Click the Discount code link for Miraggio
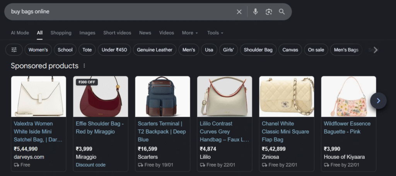 click(x=90, y=165)
